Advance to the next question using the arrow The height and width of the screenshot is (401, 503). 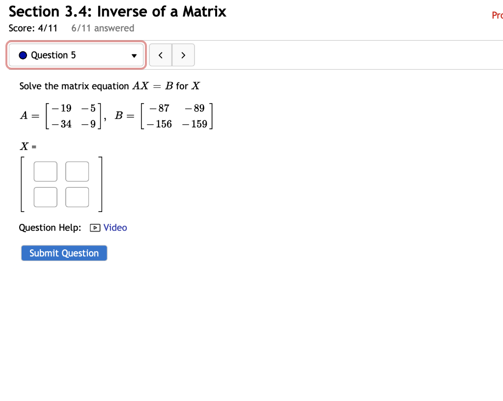(x=183, y=55)
